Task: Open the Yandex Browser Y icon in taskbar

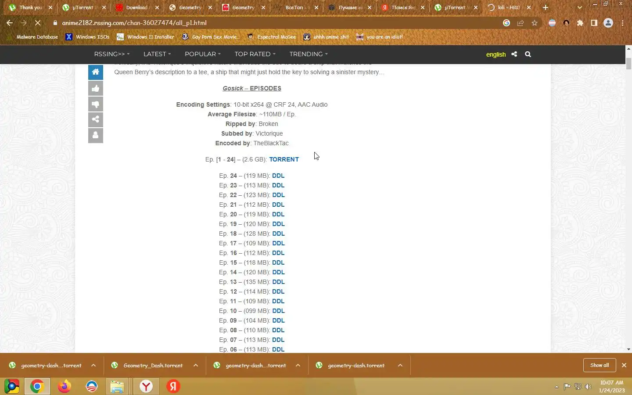Action: pyautogui.click(x=146, y=386)
